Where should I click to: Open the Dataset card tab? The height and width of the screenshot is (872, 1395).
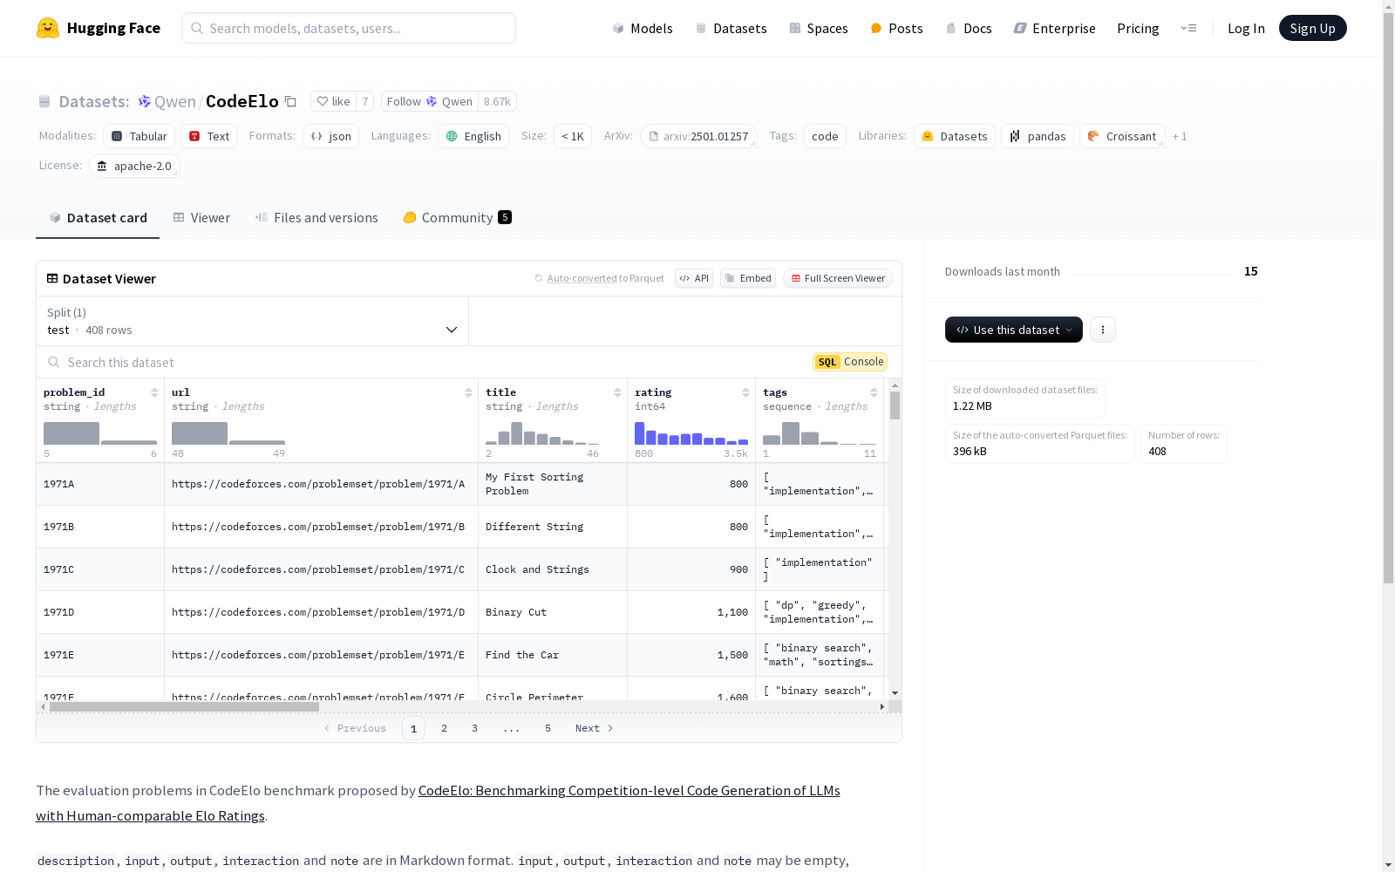coord(98,218)
